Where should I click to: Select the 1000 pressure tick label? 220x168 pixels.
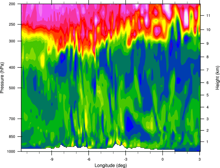tap(11, 152)
